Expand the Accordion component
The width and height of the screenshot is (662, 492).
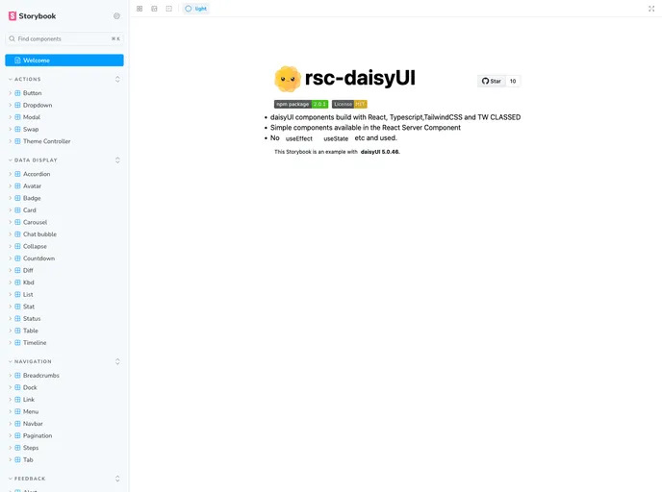(64, 174)
